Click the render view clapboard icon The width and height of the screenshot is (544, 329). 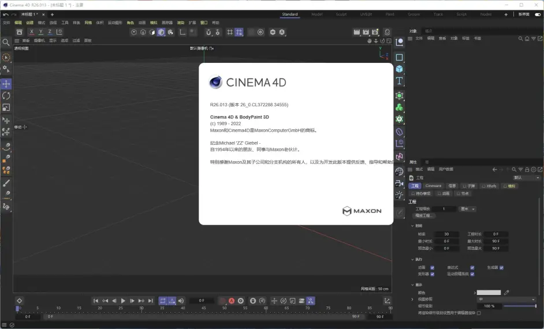357,32
